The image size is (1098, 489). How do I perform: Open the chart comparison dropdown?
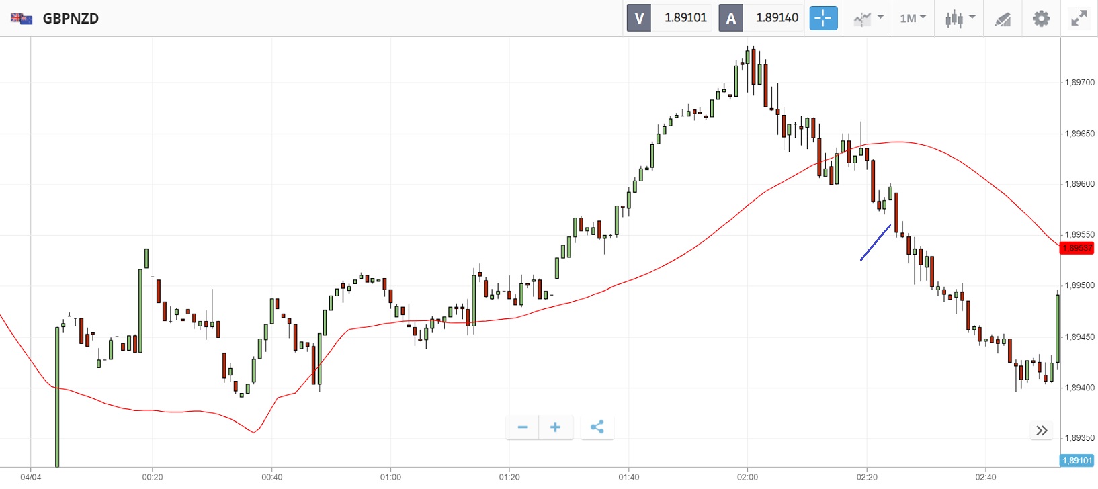click(868, 18)
